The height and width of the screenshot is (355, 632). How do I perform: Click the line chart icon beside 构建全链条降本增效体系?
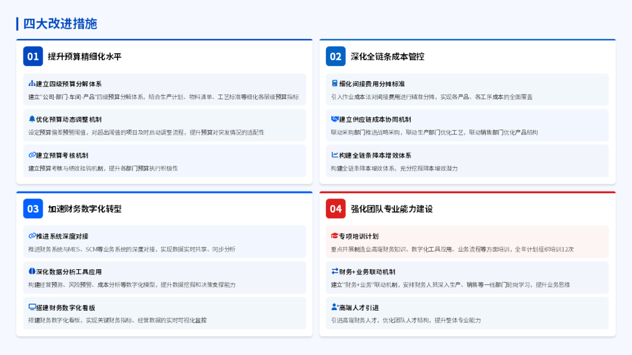pos(335,155)
